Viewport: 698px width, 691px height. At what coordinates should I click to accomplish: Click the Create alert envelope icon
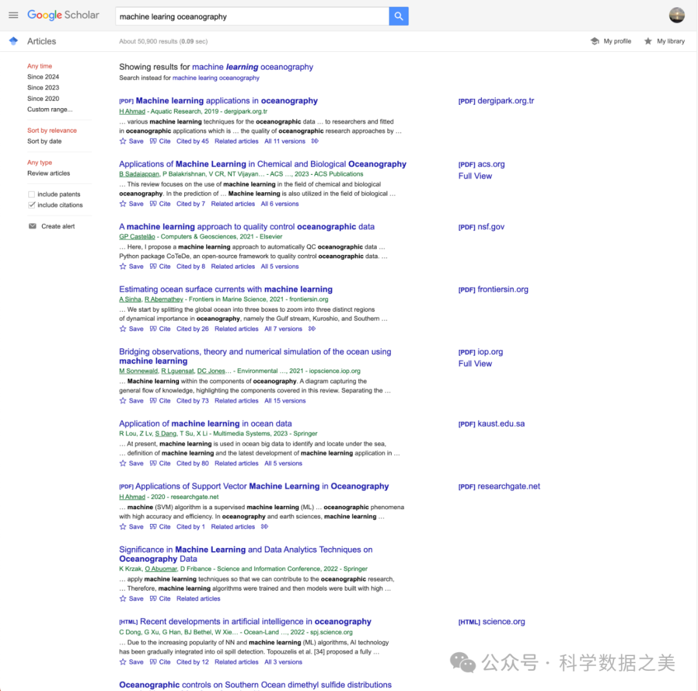pyautogui.click(x=32, y=226)
